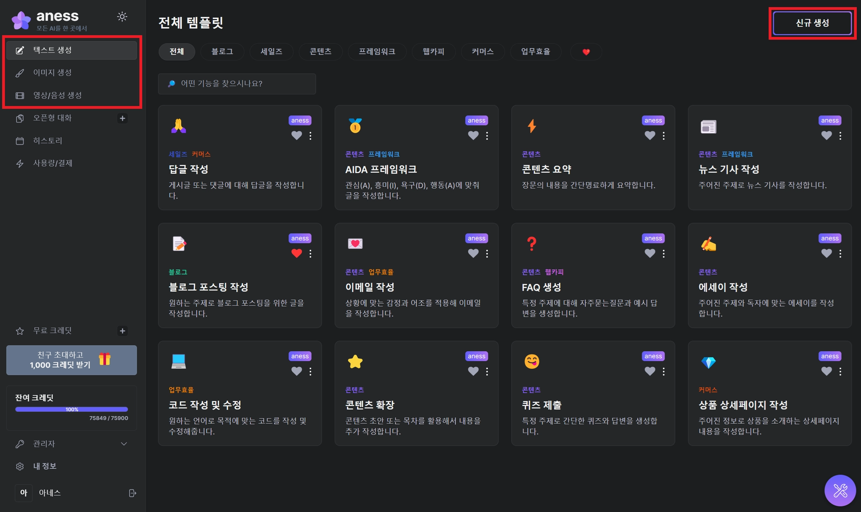This screenshot has width=861, height=512.
Task: Click the remaining credit progress bar
Action: coord(71,409)
